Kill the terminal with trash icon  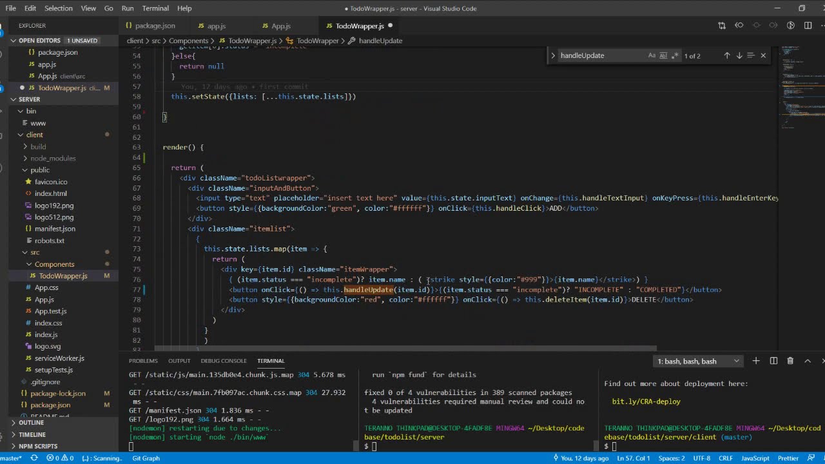pyautogui.click(x=790, y=361)
